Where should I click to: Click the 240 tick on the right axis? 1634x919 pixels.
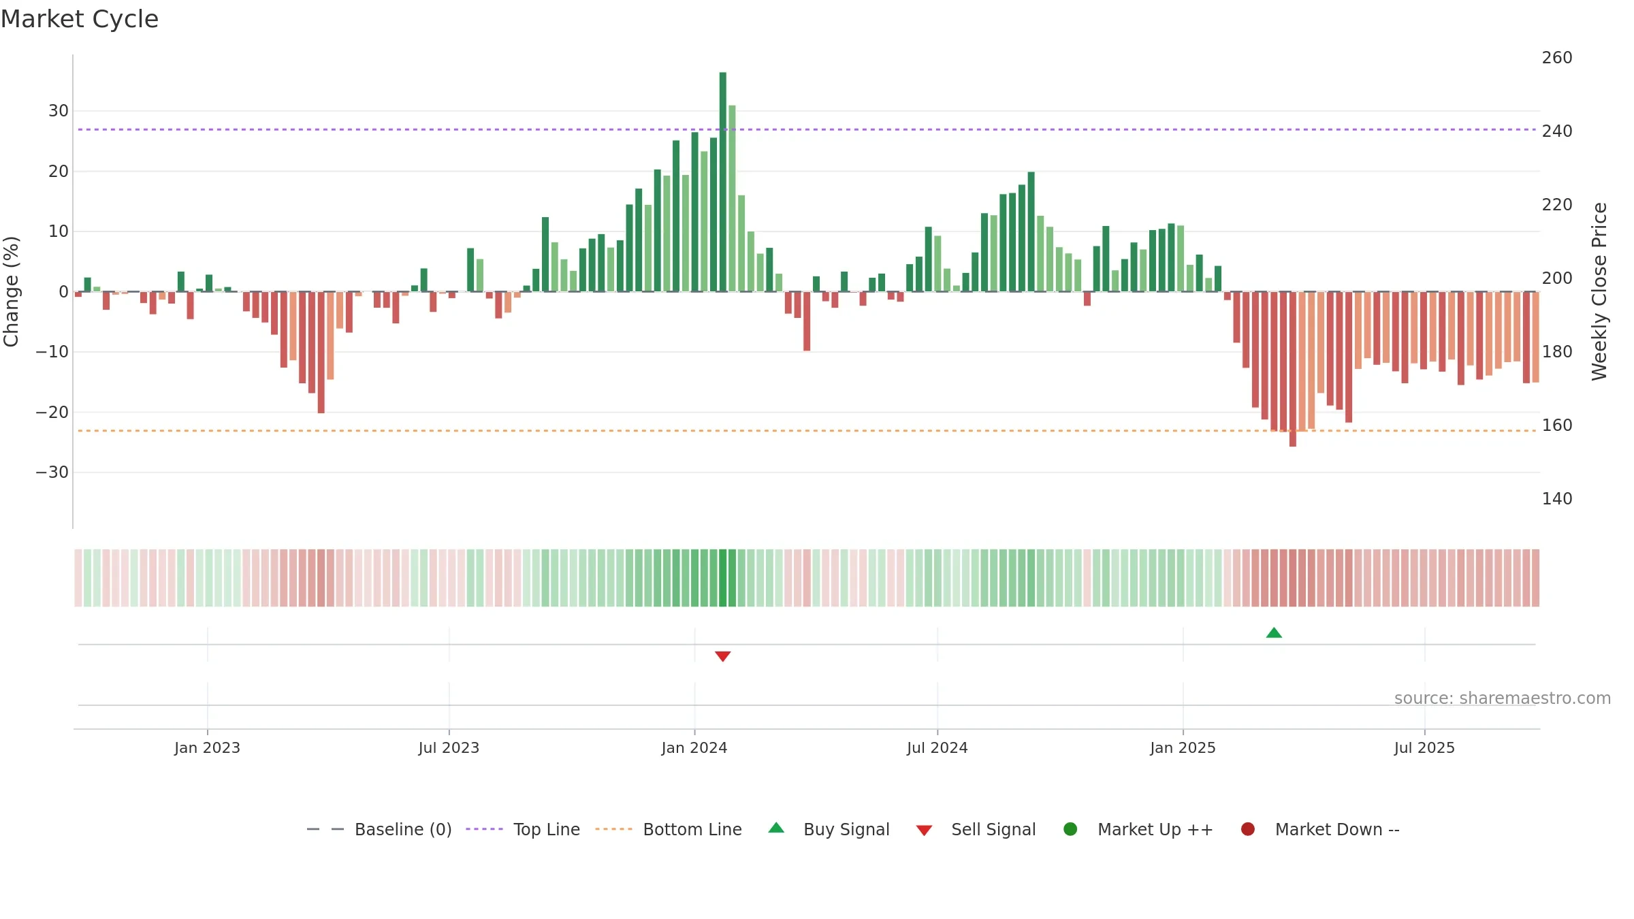1557,131
